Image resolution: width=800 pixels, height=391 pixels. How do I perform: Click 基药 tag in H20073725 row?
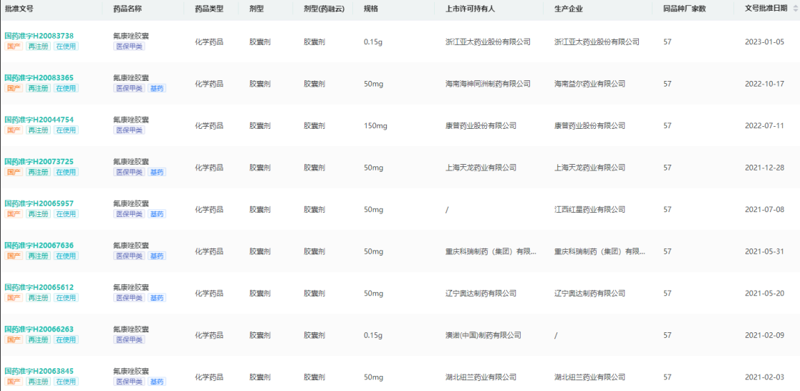(x=157, y=172)
